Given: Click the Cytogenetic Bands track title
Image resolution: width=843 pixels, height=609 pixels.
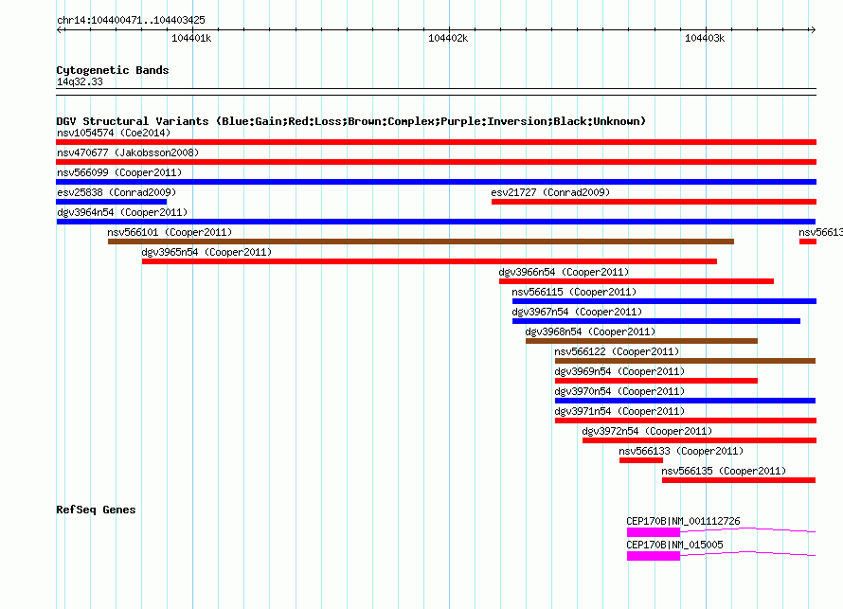Looking at the screenshot, I should pos(113,70).
